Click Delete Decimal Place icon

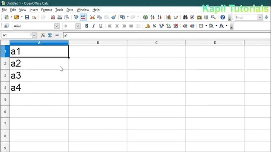pos(176,26)
